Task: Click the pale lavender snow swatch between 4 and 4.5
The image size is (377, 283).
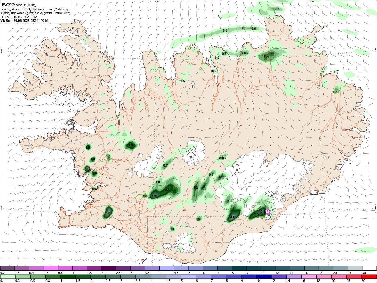Action: (x=167, y=268)
